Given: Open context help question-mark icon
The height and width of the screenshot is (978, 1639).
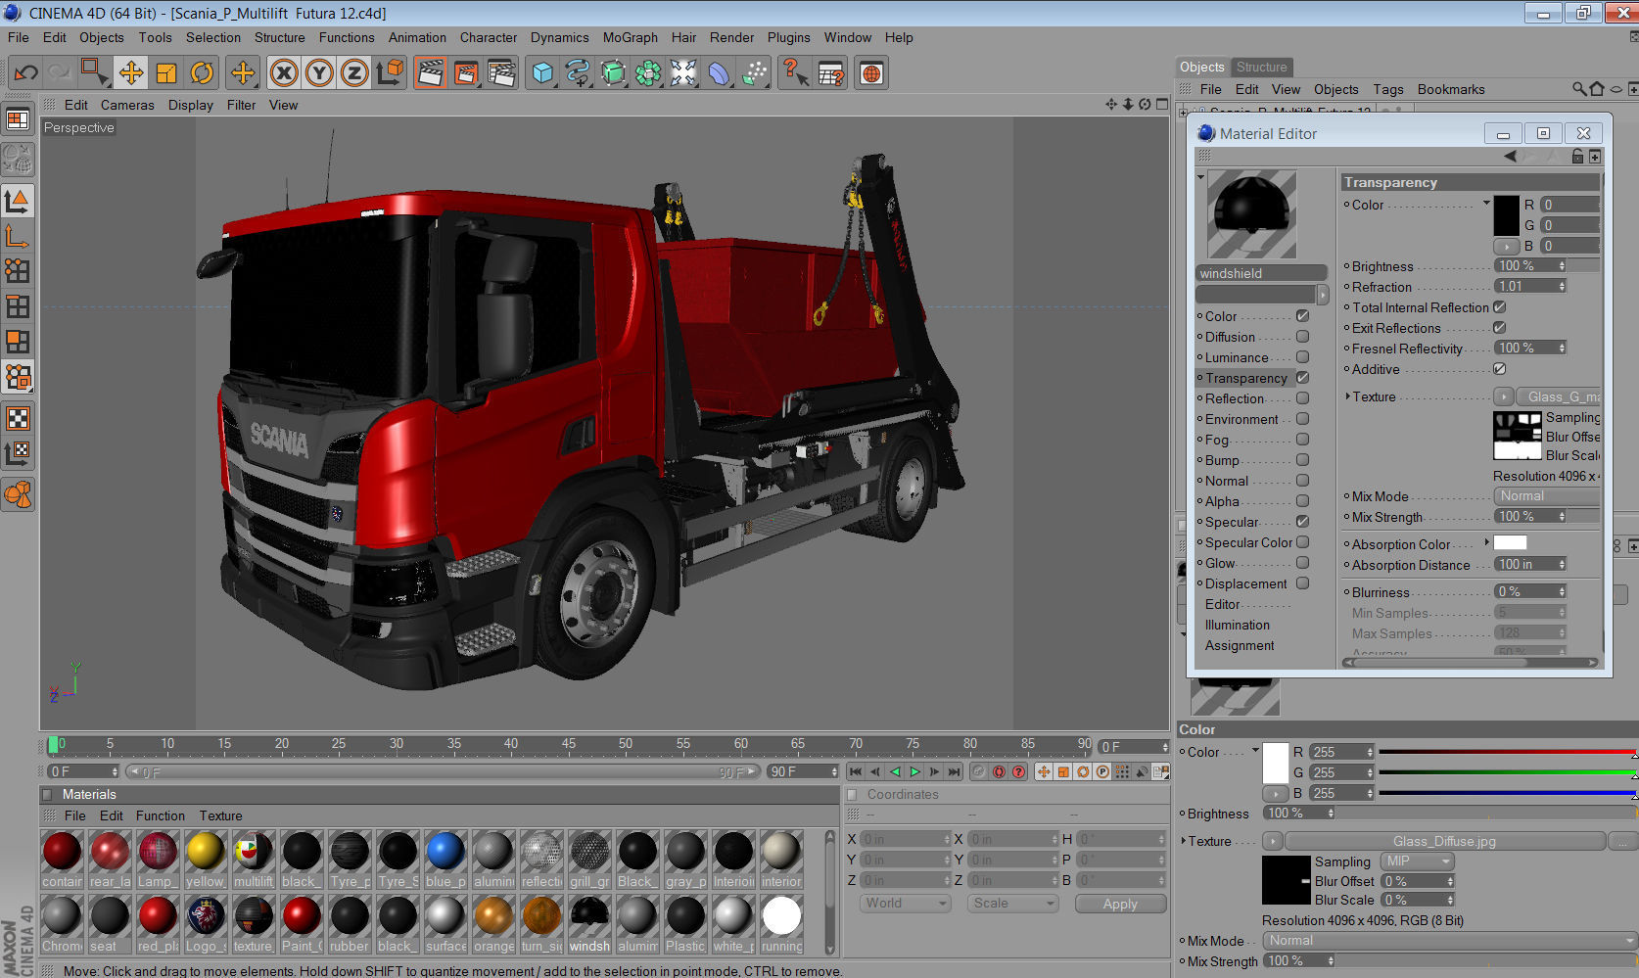Looking at the screenshot, I should click(x=795, y=72).
